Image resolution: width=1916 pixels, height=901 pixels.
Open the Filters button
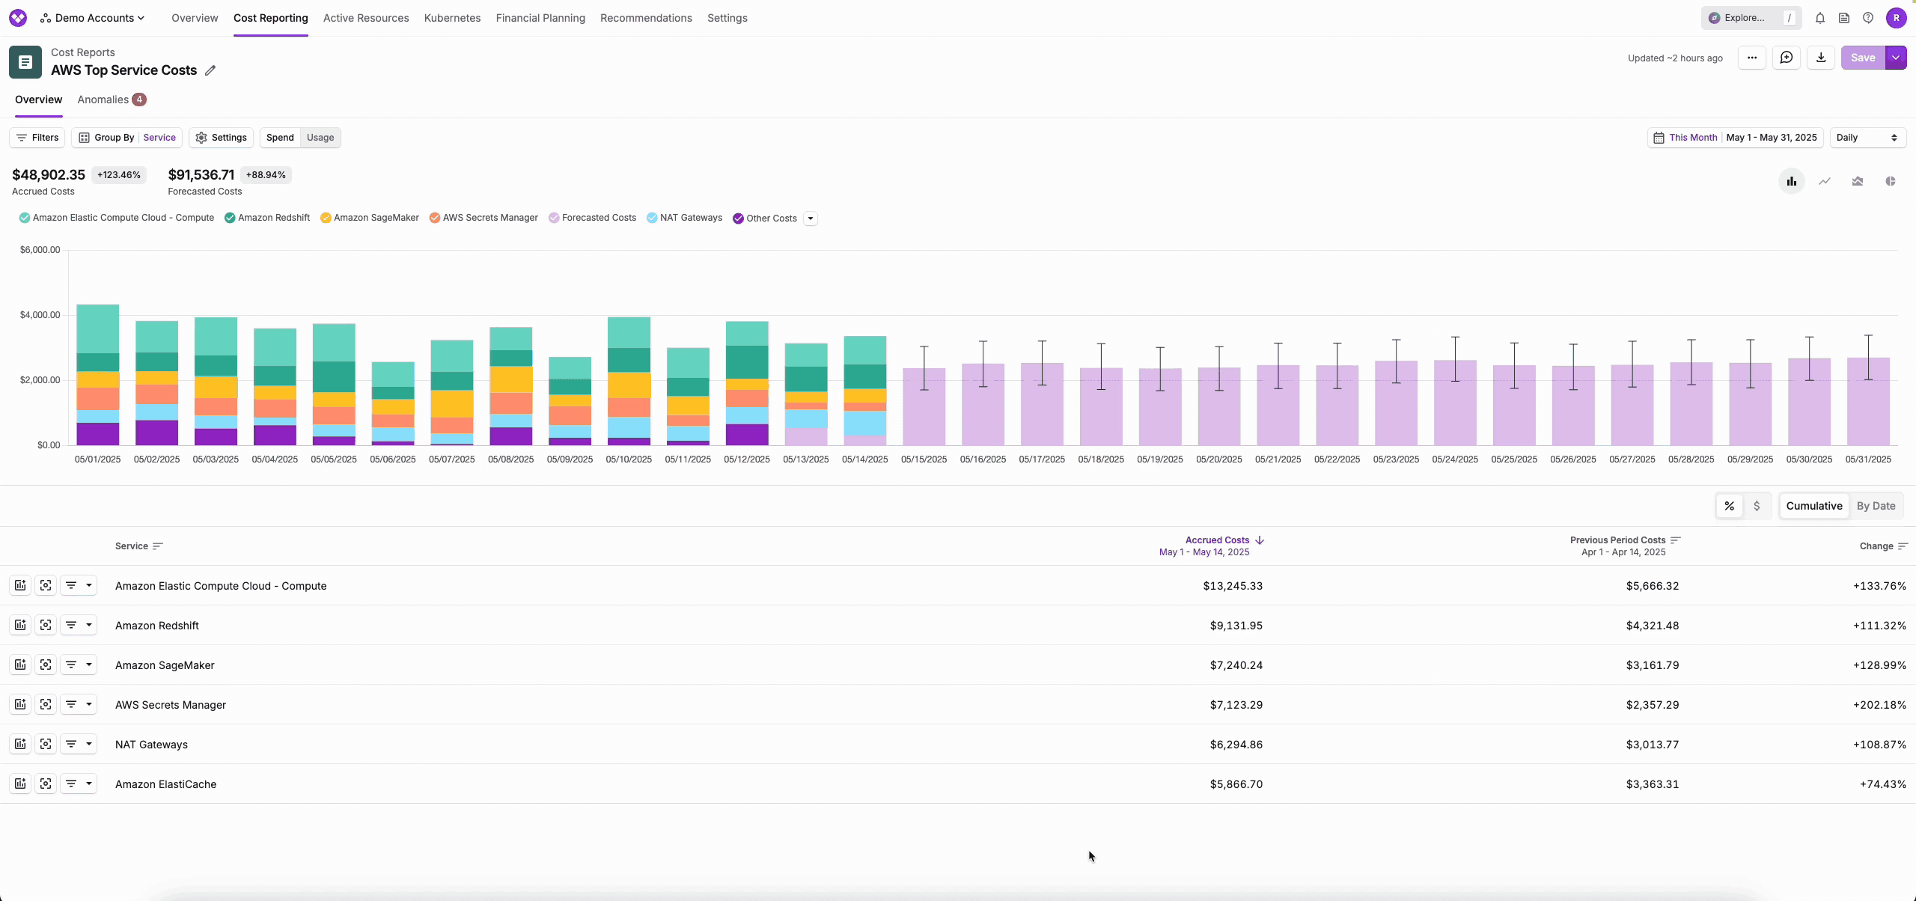(x=37, y=138)
